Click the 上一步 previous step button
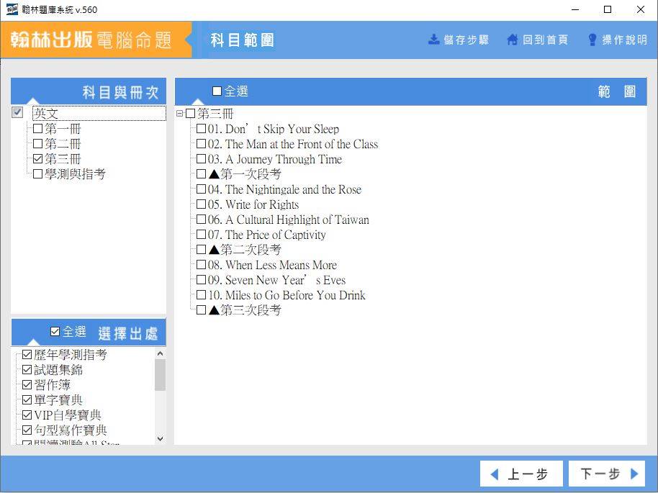658x493 pixels. [521, 474]
